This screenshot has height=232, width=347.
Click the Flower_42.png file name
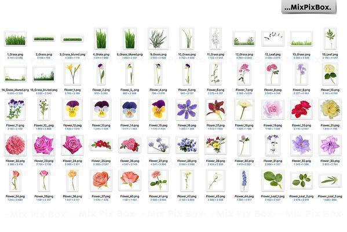coord(187,196)
